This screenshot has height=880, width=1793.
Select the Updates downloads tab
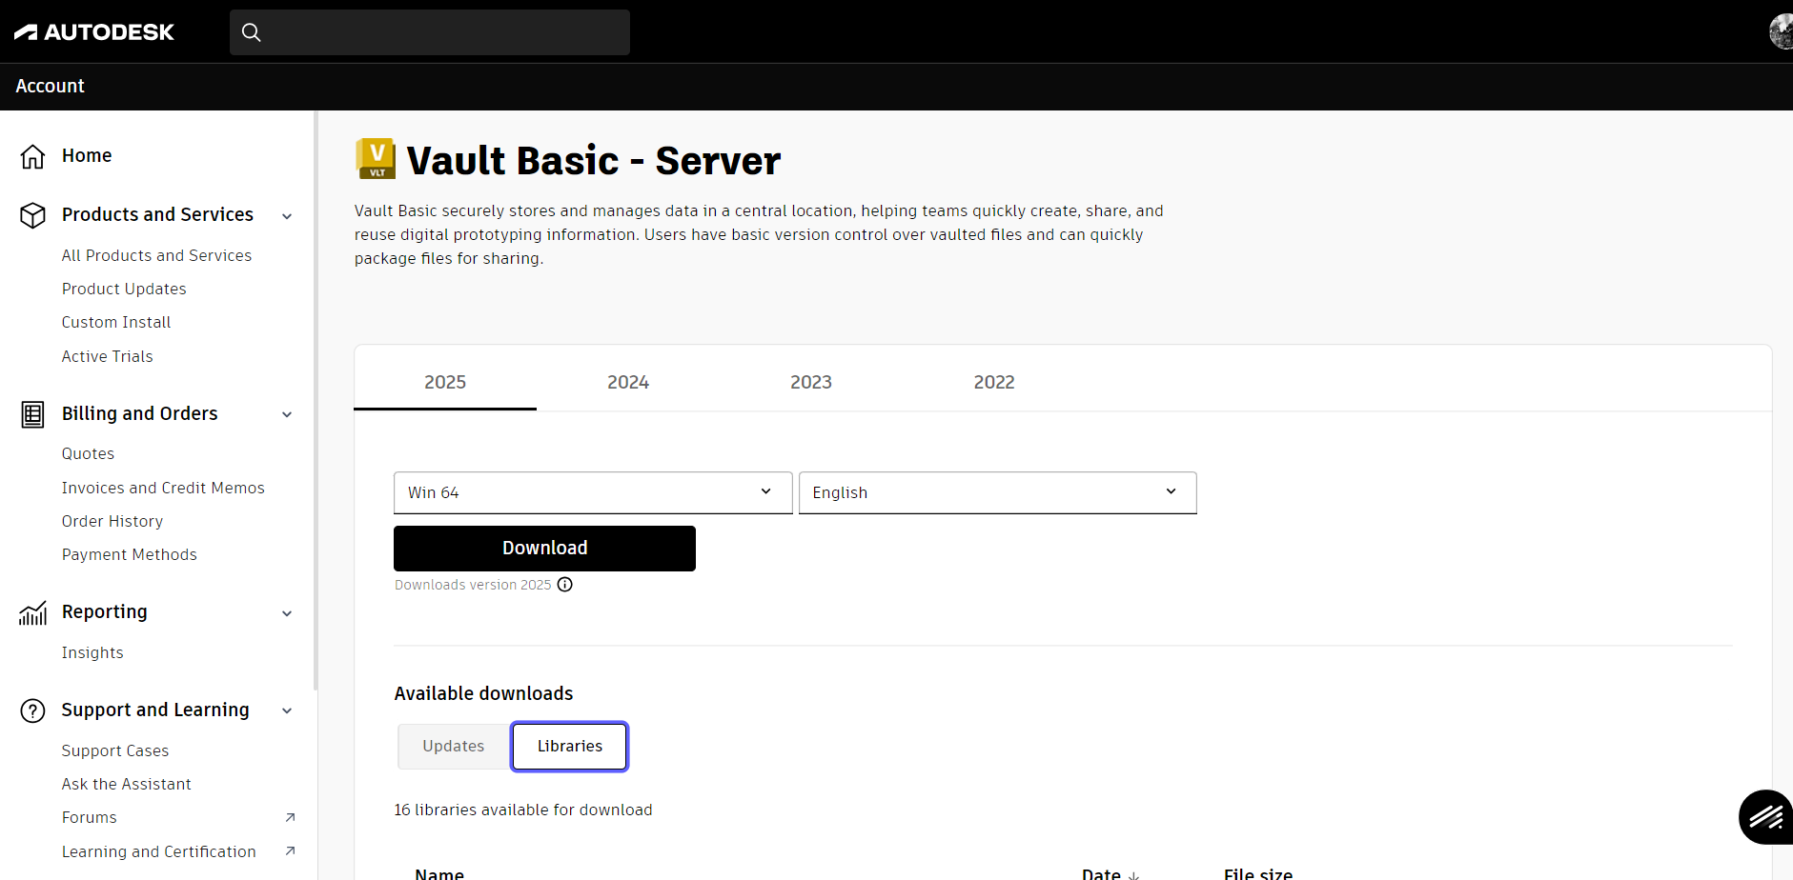click(x=454, y=747)
